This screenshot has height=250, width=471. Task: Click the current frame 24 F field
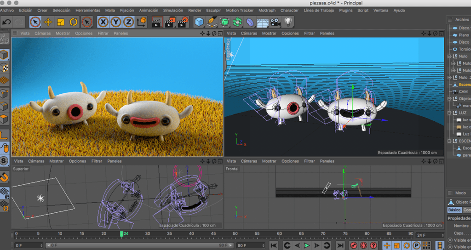[430, 235]
